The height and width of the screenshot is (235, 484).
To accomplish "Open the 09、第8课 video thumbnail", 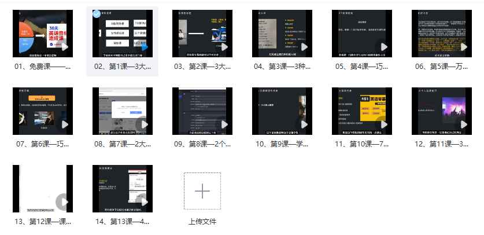I will tap(202, 111).
